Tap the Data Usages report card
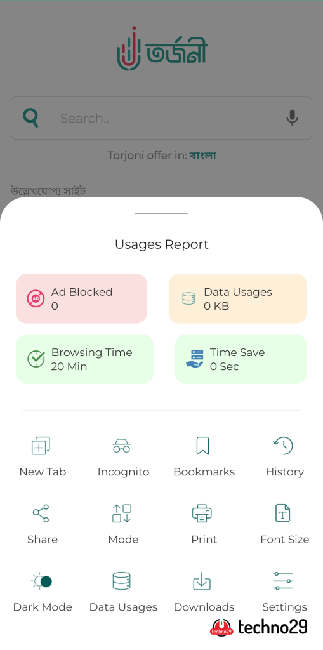Viewport: 323px width, 650px height. coord(237,298)
